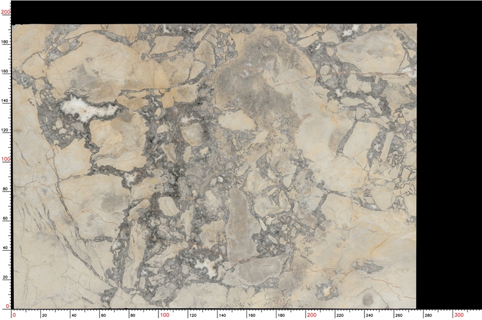Click the 60 label on the vertical ruler

5,219
